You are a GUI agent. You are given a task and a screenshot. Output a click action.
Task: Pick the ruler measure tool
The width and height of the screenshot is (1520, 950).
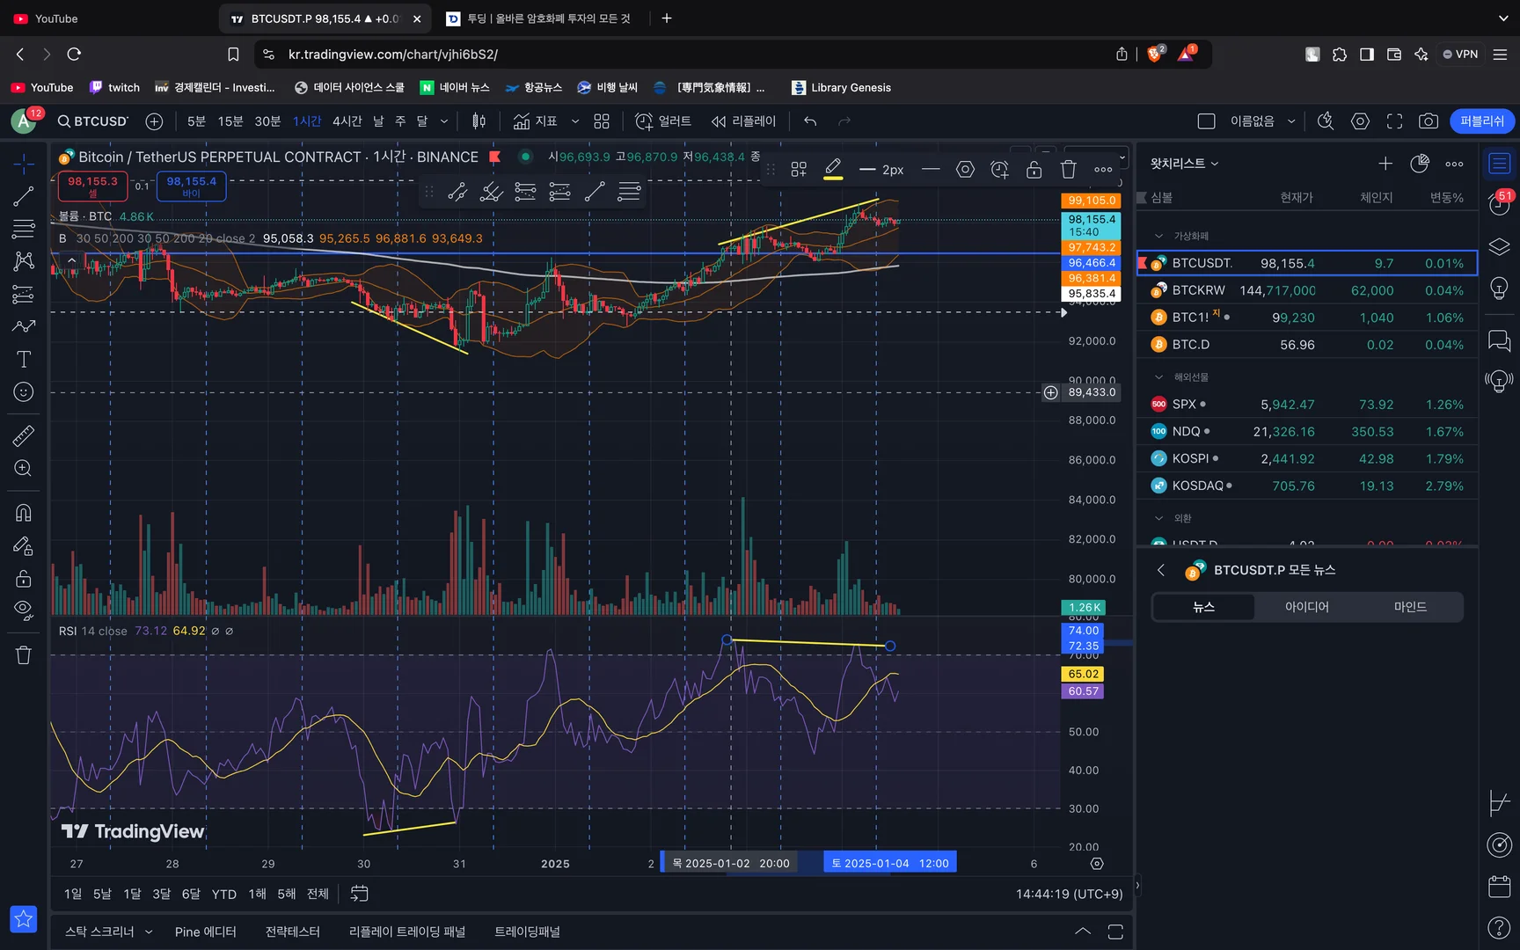point(24,435)
